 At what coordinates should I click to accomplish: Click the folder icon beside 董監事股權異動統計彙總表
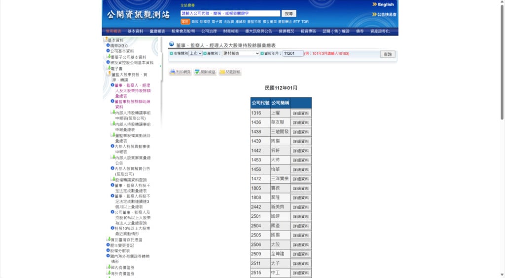113,135
